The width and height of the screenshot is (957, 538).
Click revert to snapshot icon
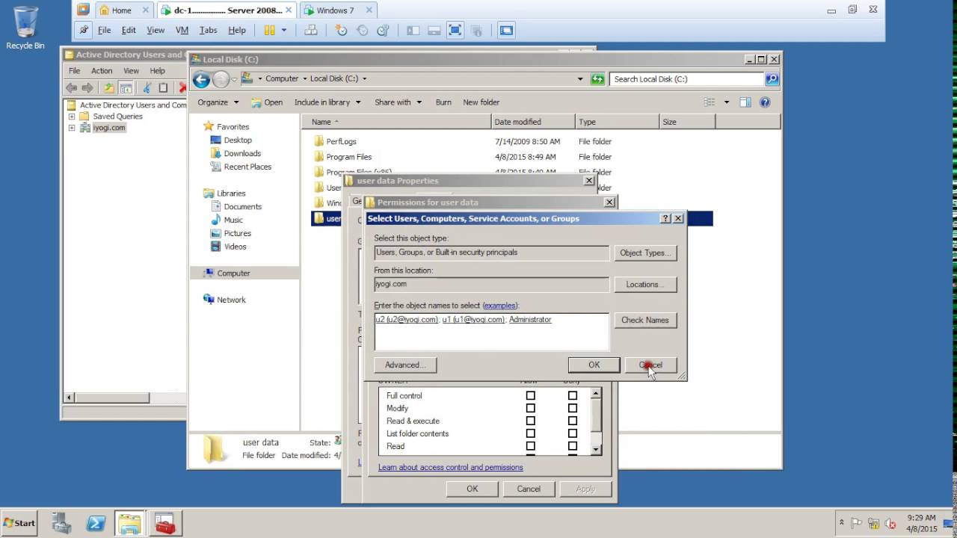[x=363, y=31]
